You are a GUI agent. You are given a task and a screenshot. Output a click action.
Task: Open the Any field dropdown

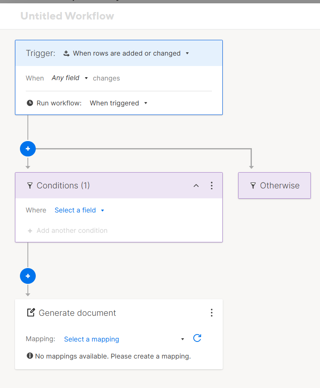70,78
